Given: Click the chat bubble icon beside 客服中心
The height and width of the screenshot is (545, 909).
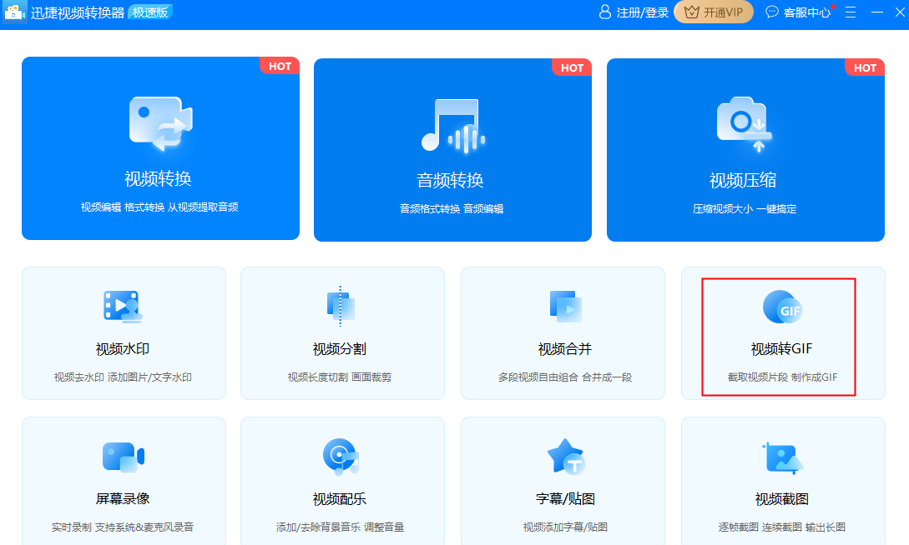Looking at the screenshot, I should tap(771, 12).
